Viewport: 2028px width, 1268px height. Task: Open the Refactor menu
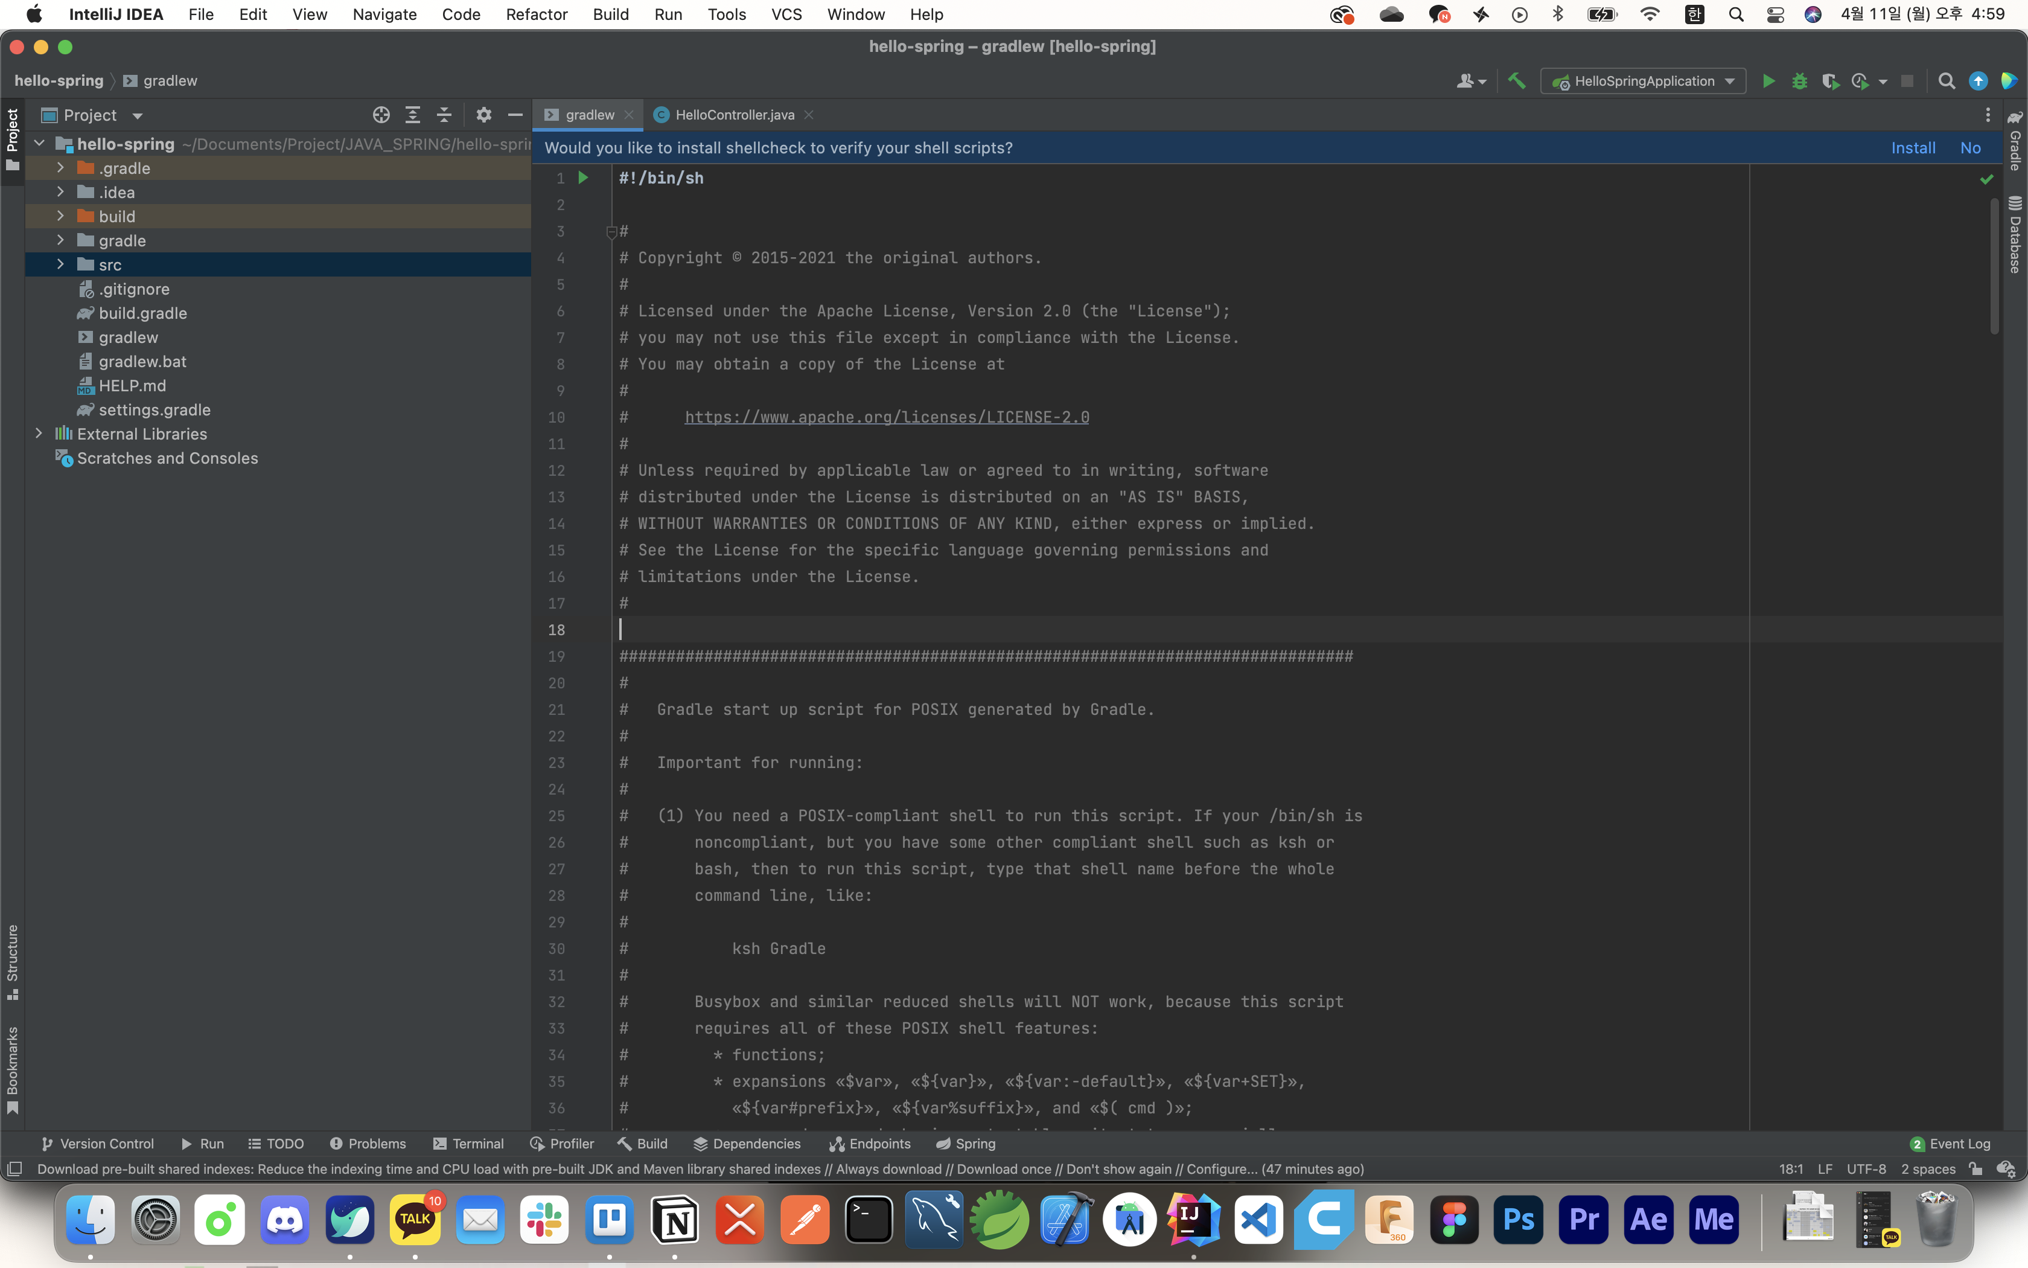click(x=537, y=14)
